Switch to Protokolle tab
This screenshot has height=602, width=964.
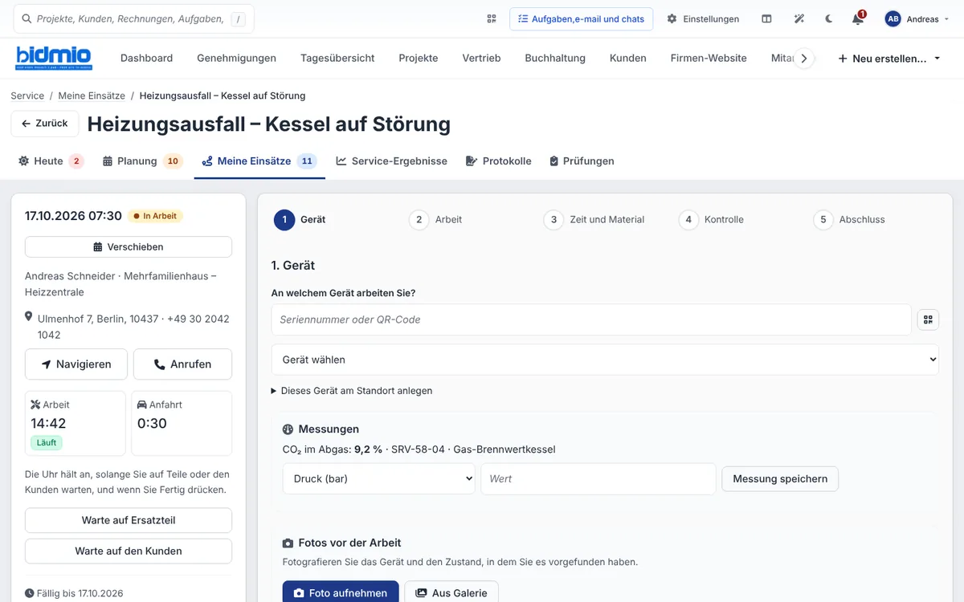(x=498, y=161)
